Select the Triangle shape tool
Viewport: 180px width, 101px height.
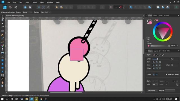point(3,72)
